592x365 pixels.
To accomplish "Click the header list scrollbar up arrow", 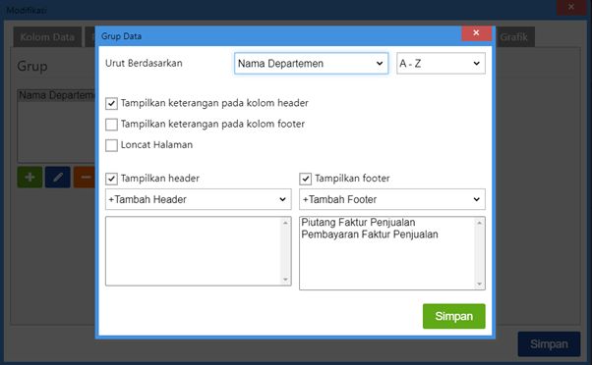I will pos(285,223).
